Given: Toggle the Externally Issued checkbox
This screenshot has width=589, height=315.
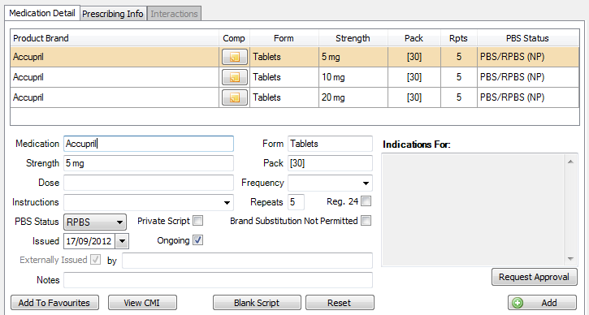Looking at the screenshot, I should point(95,260).
